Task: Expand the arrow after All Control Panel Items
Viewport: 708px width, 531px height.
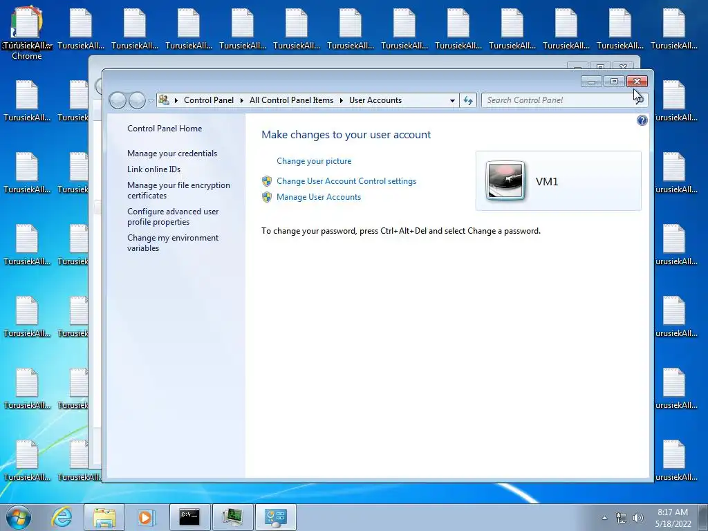Action: click(342, 100)
